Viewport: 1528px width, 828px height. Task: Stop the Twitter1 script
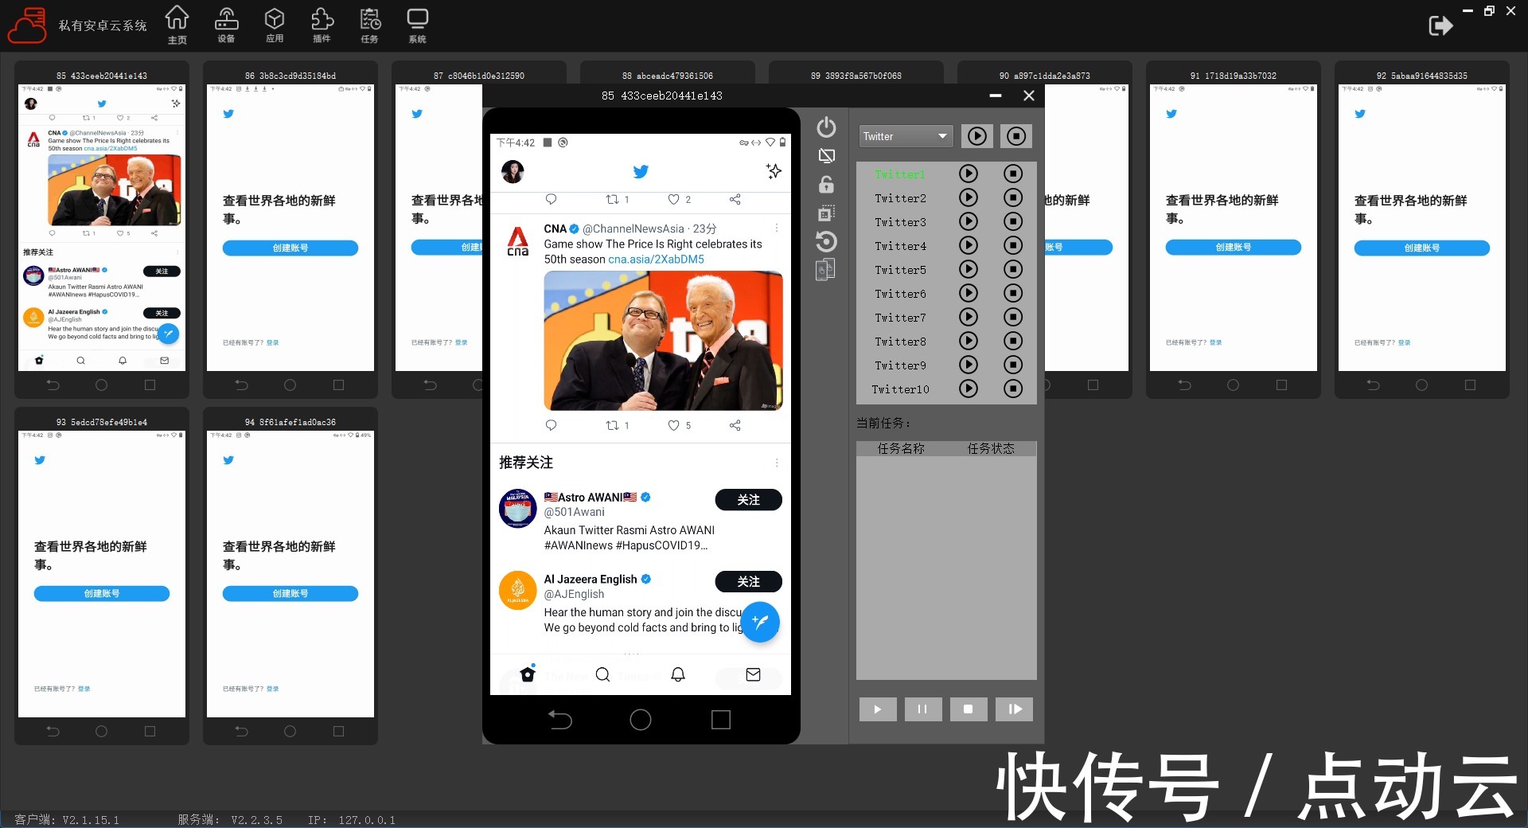1012,174
